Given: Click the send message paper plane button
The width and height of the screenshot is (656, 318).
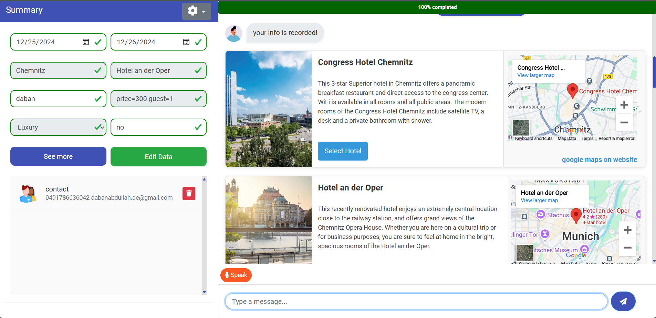Looking at the screenshot, I should (623, 301).
